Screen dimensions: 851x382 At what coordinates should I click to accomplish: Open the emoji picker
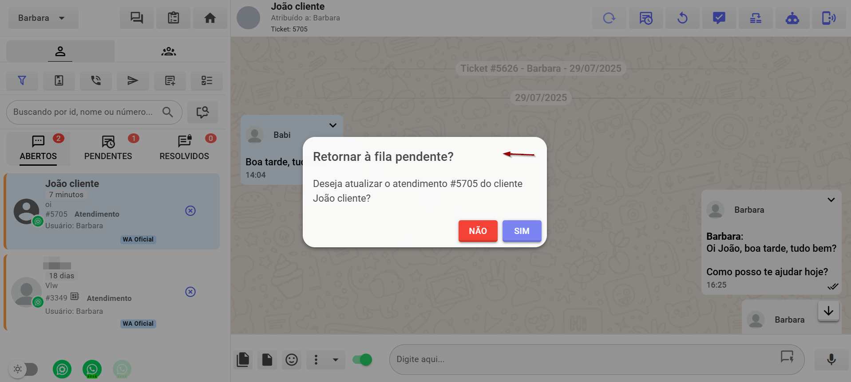[x=292, y=360]
